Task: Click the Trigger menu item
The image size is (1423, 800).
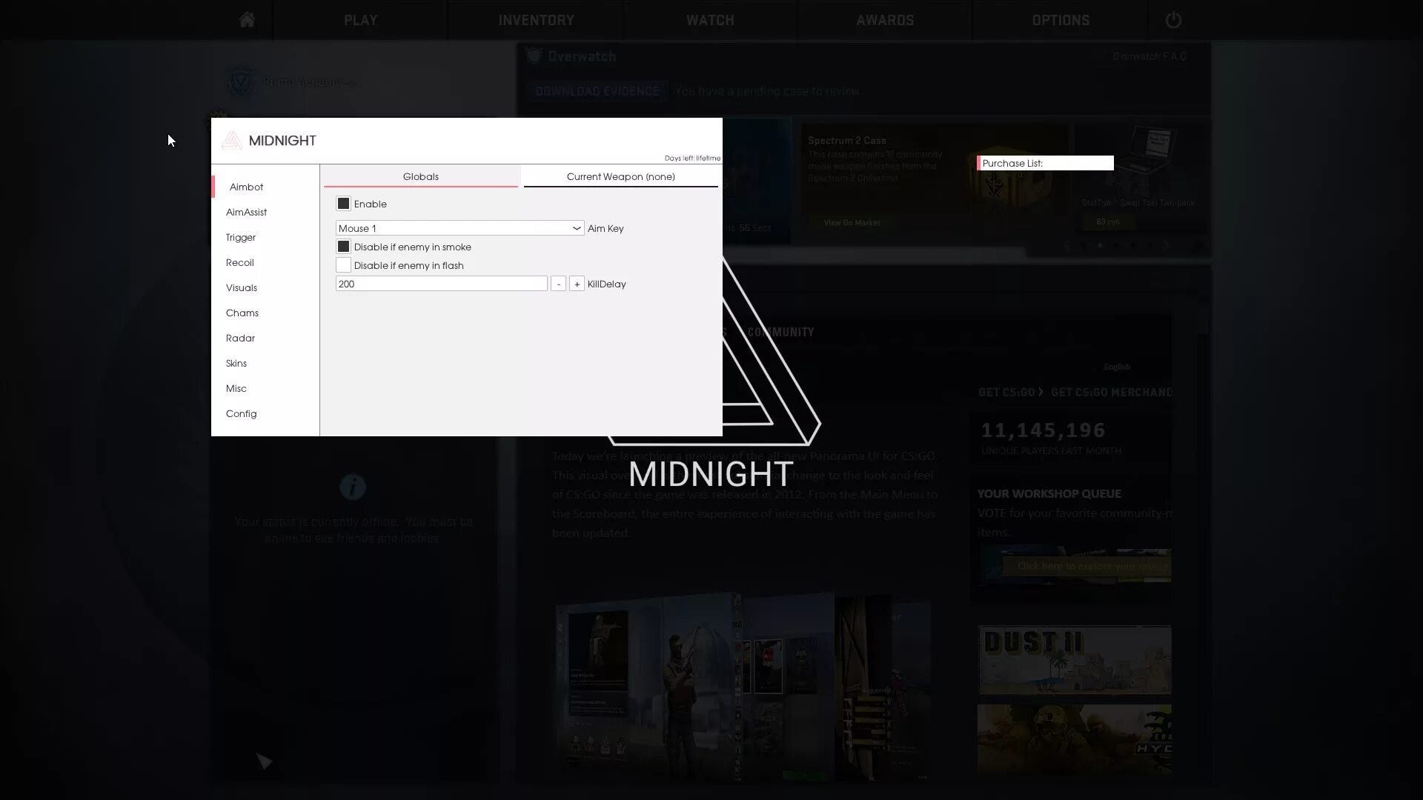Action: (x=240, y=237)
